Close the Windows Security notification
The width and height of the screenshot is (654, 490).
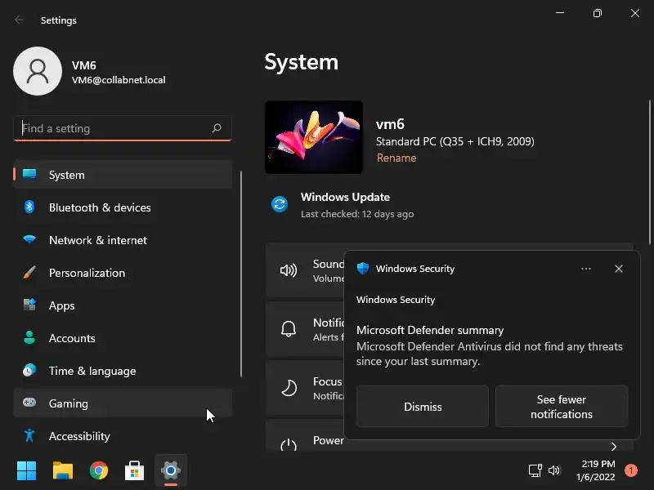click(x=619, y=269)
